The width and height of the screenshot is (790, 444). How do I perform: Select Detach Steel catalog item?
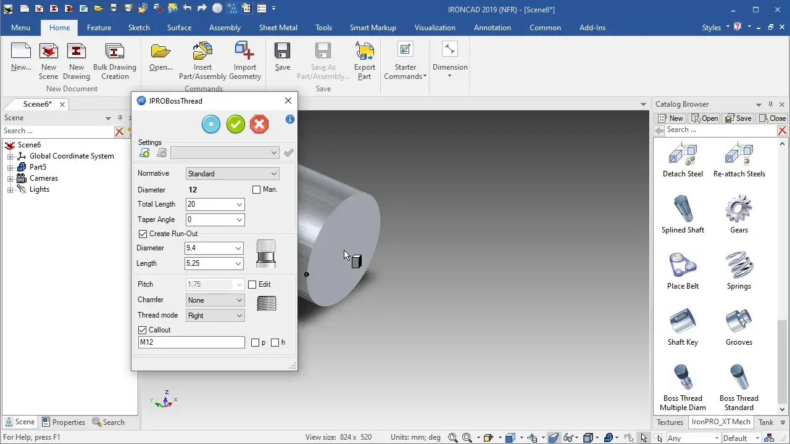coord(683,159)
